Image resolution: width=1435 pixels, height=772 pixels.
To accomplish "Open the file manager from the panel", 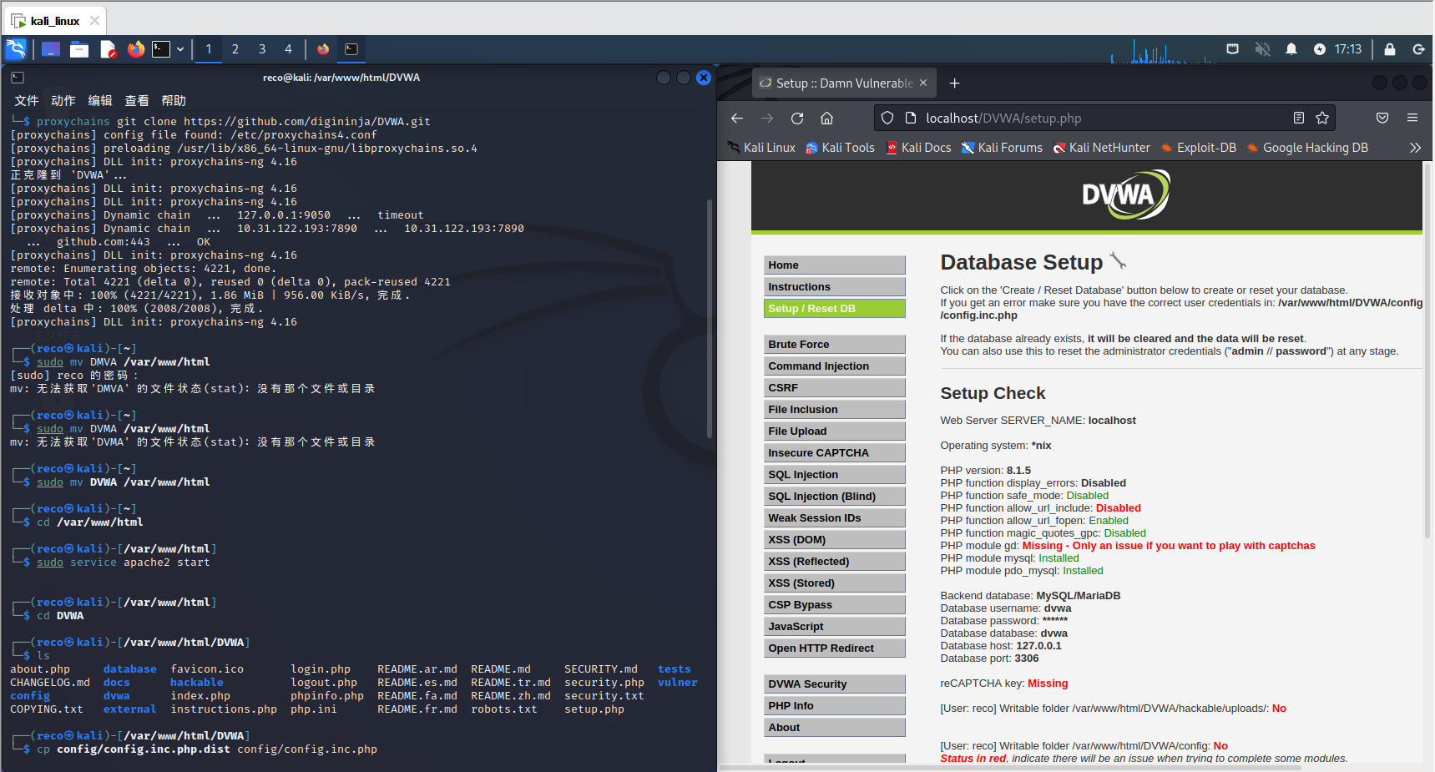I will tap(79, 49).
